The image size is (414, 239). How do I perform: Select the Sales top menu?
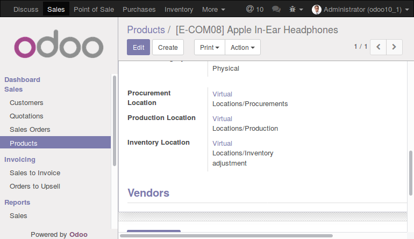tap(56, 10)
